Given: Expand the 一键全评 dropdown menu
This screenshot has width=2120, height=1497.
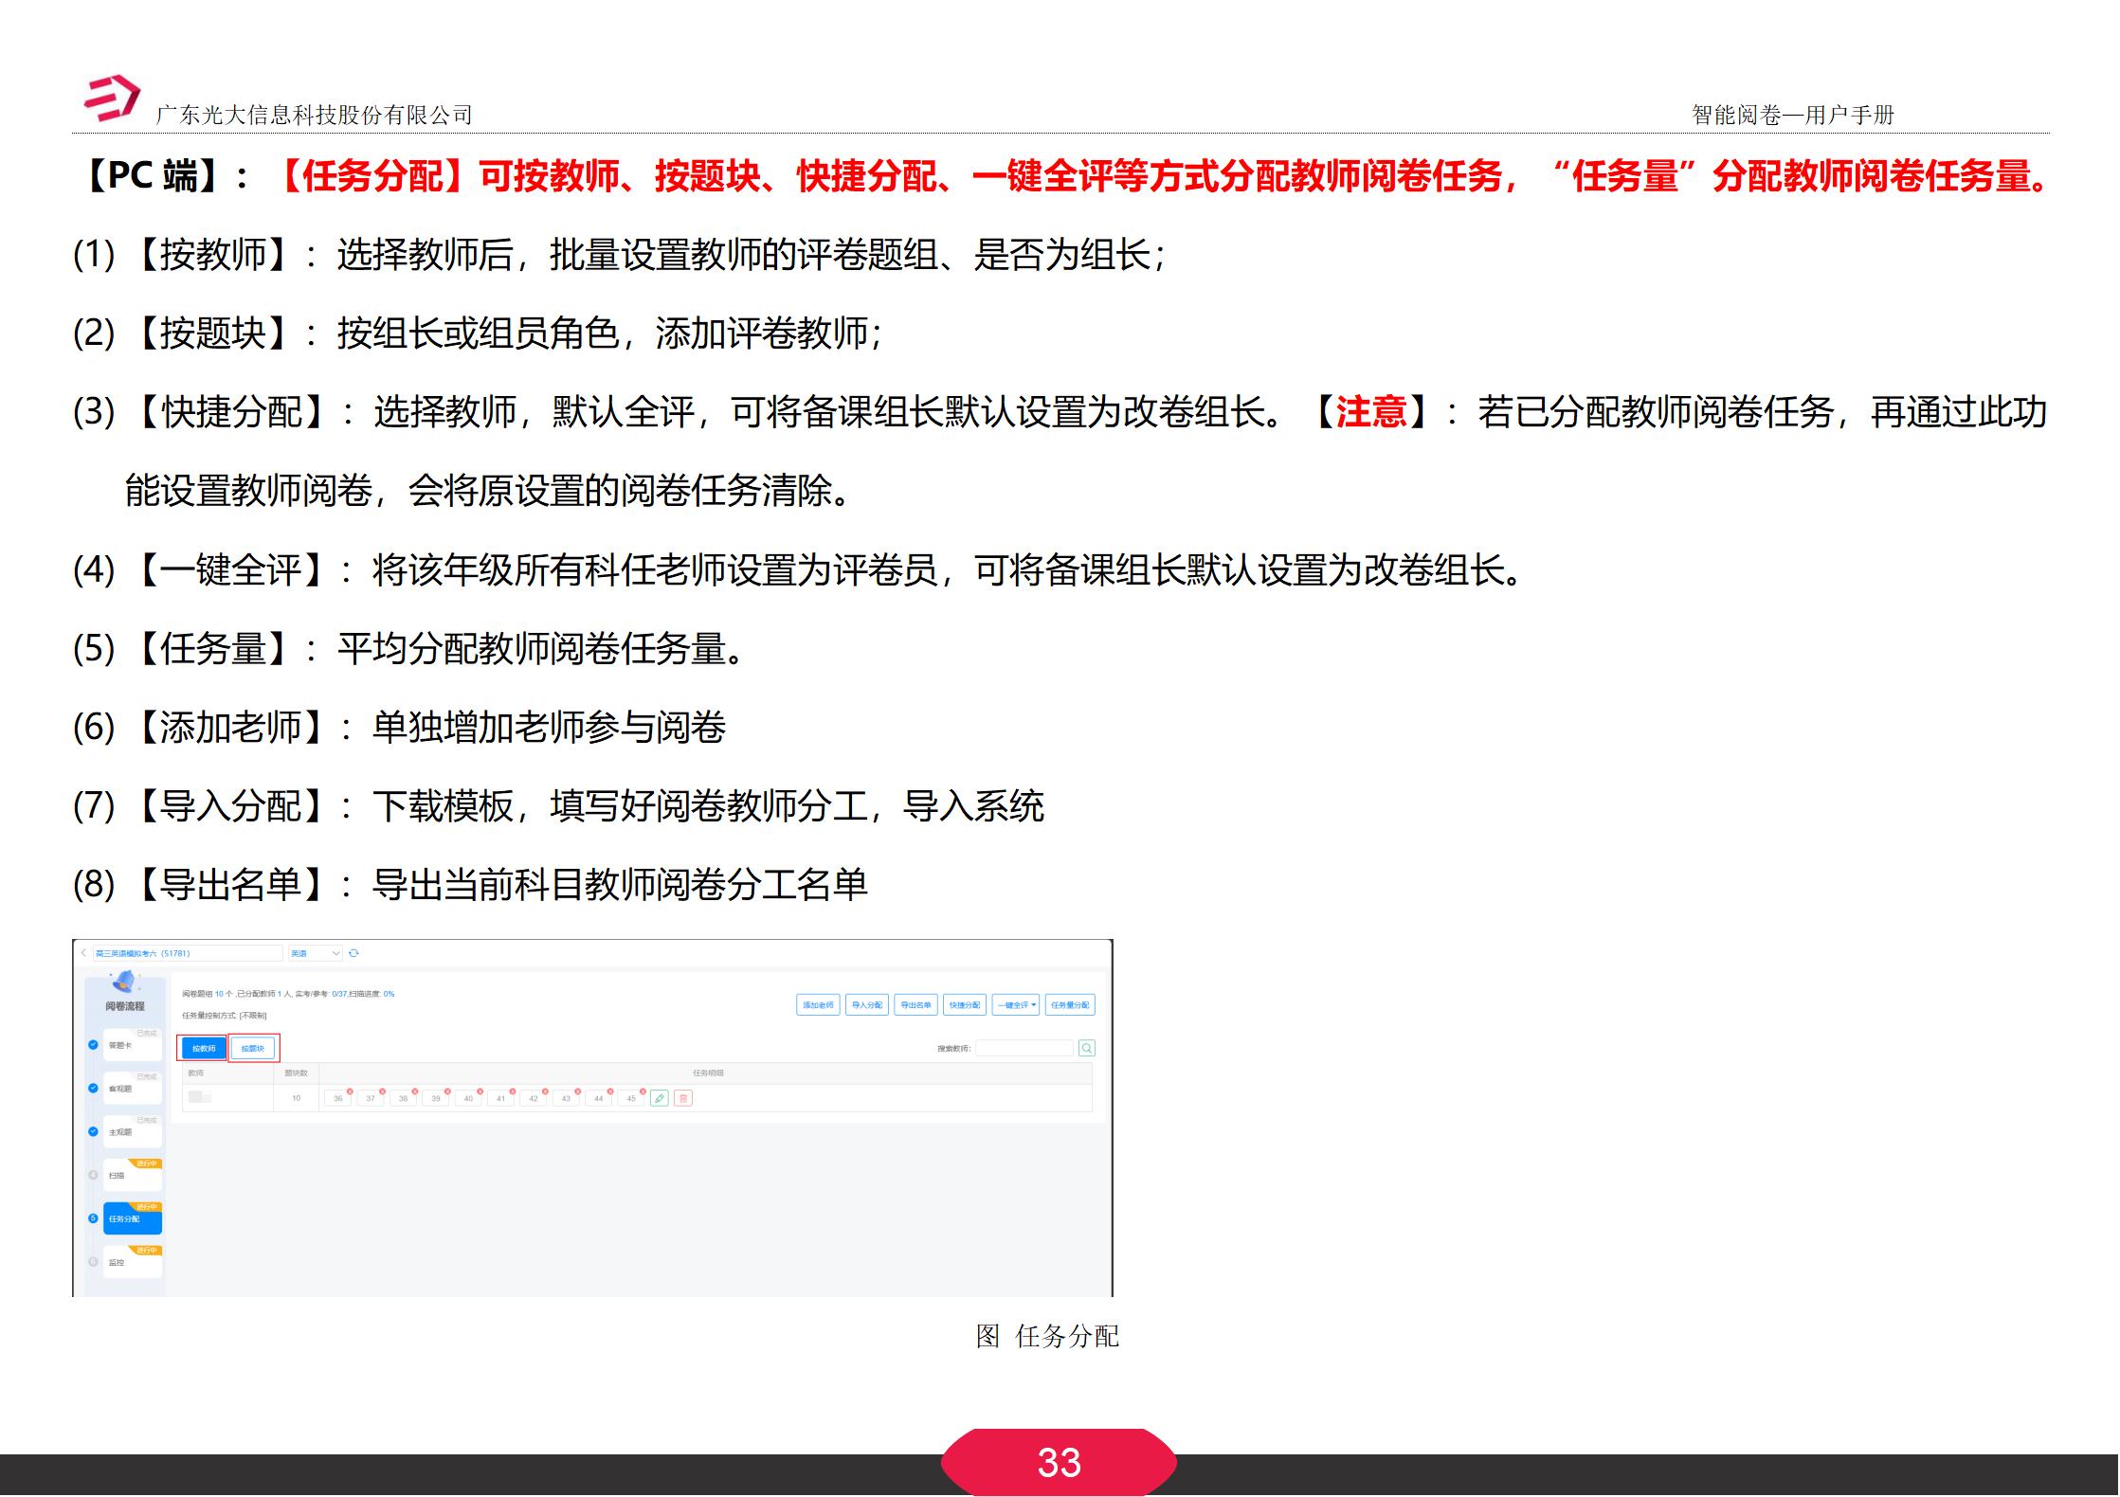Looking at the screenshot, I should pos(1017,1006).
